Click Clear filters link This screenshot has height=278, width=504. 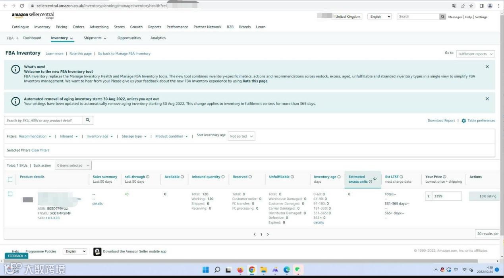tap(40, 150)
